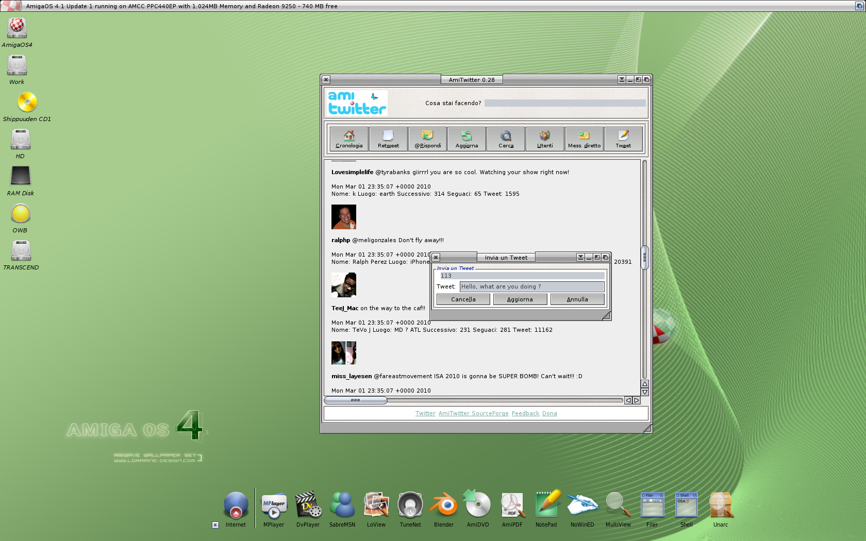
Task: Click the Tweet text input field
Action: coord(532,286)
